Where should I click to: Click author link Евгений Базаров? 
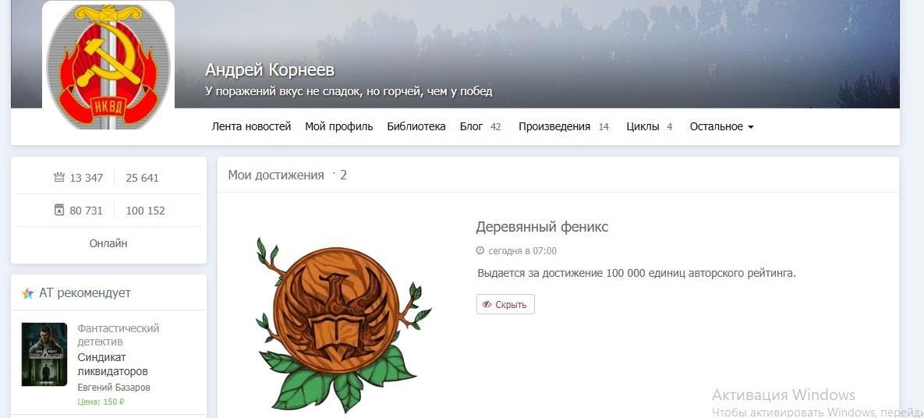(114, 388)
